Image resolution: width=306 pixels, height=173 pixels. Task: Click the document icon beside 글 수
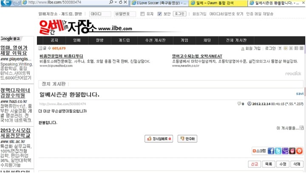(40, 48)
